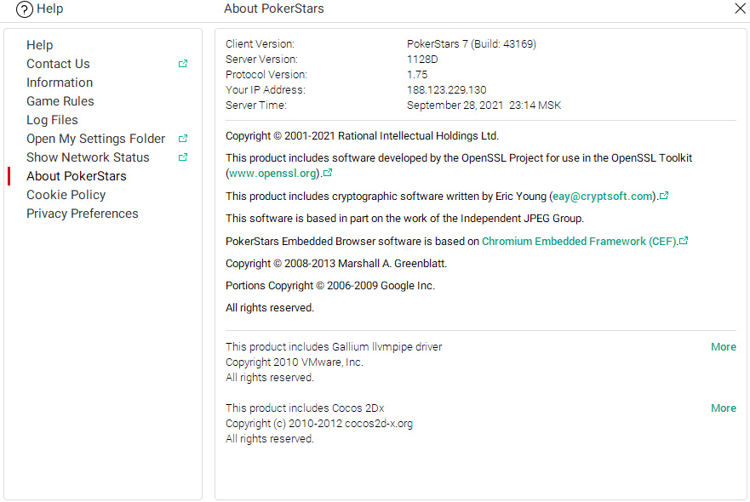
Task: Click the eay@cryptsoft.com email link
Action: coord(603,197)
